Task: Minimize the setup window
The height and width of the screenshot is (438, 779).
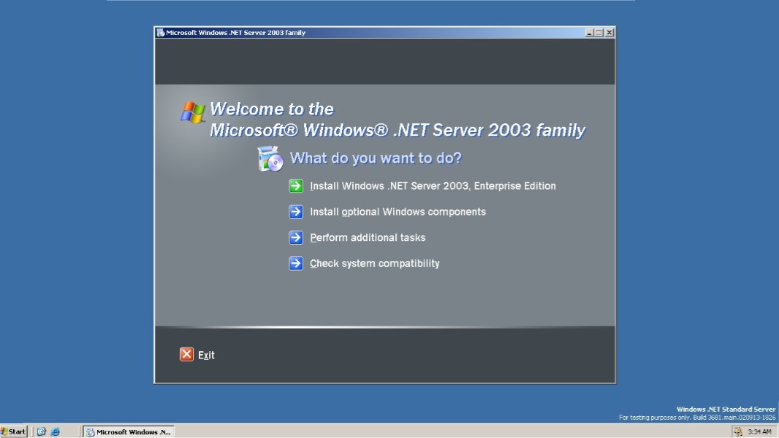Action: (589, 32)
